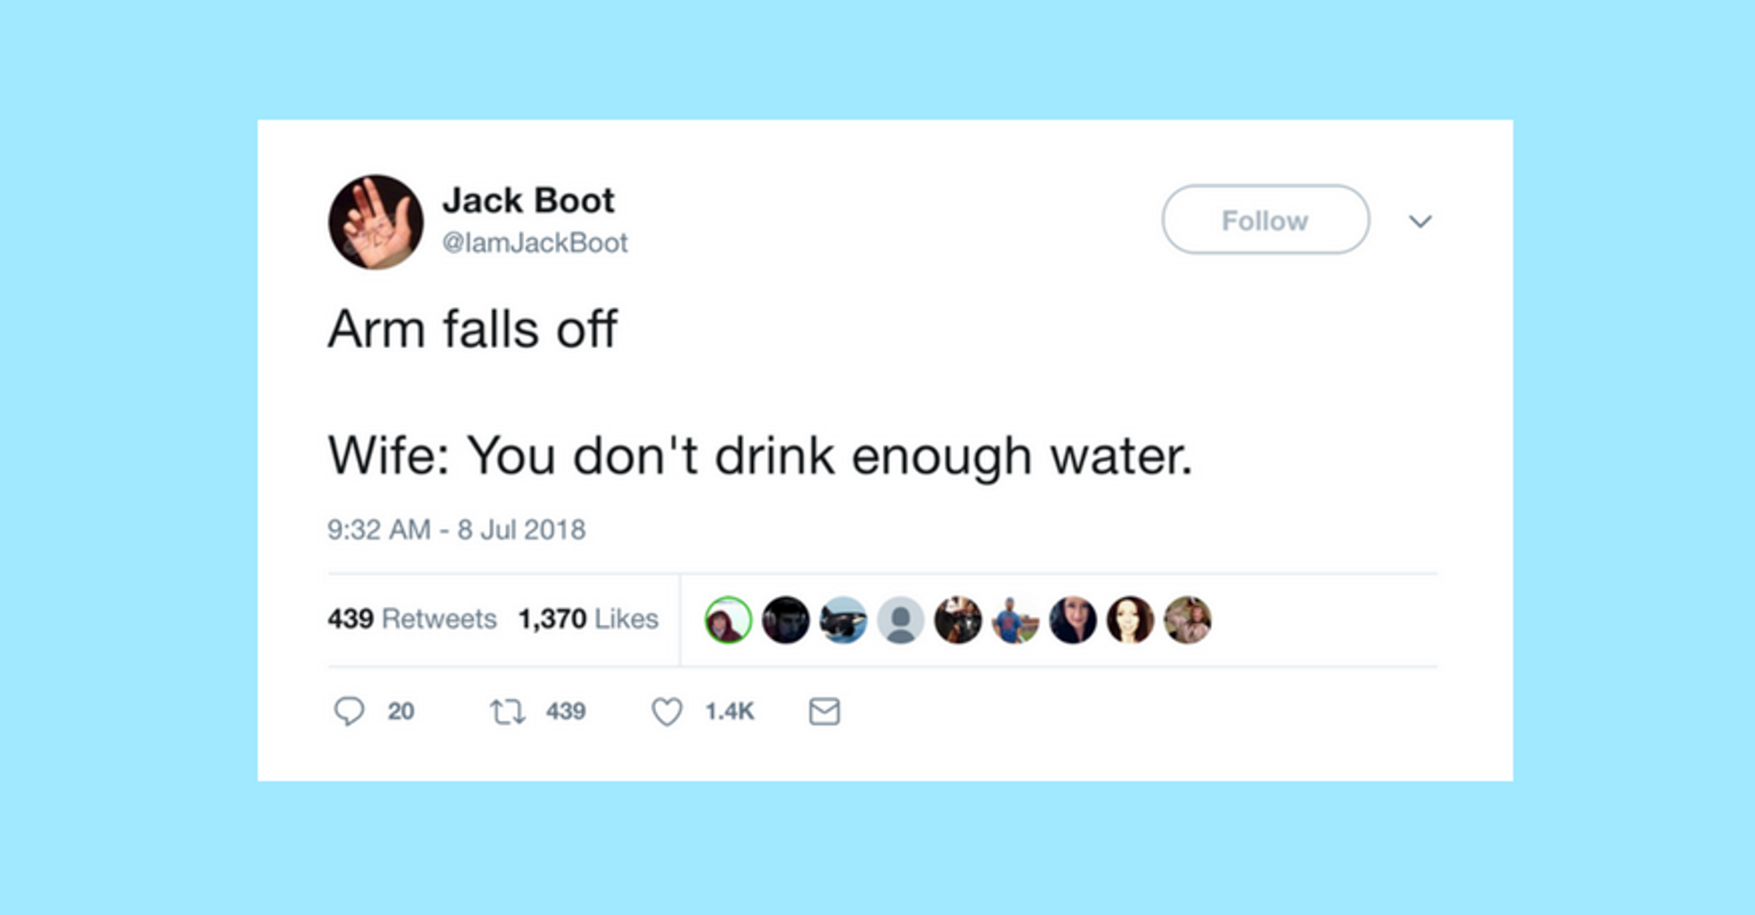
Task: Click the retweet count 439 beside arrows
Action: click(x=566, y=712)
